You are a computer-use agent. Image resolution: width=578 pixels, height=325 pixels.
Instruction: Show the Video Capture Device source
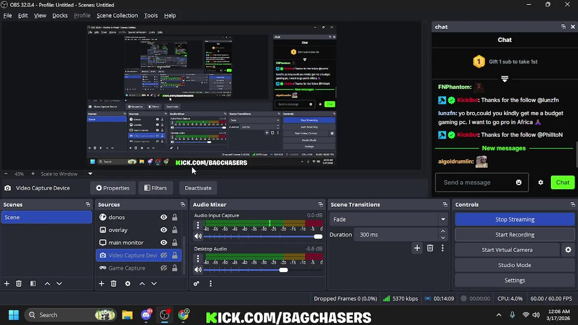coord(164,255)
